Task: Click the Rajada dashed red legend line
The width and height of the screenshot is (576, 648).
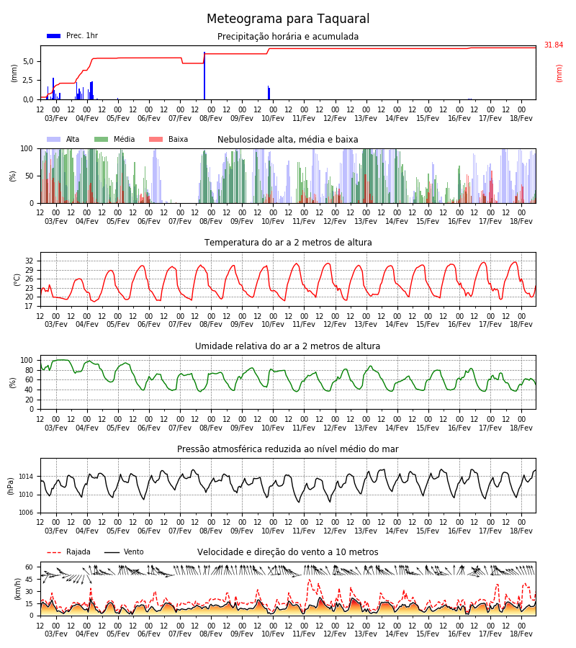Action: point(54,552)
